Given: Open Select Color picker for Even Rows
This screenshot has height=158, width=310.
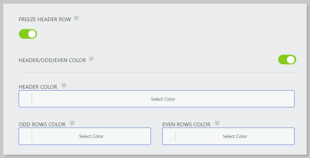Looking at the screenshot, I should tap(235, 136).
